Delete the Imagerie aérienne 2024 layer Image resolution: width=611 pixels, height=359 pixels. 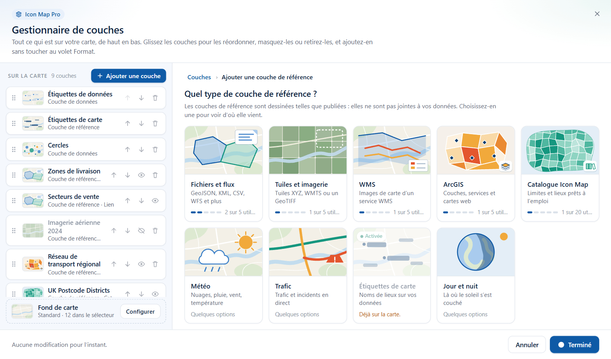click(x=155, y=231)
